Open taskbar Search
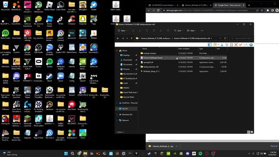The height and width of the screenshot is (157, 279). pos(72,154)
